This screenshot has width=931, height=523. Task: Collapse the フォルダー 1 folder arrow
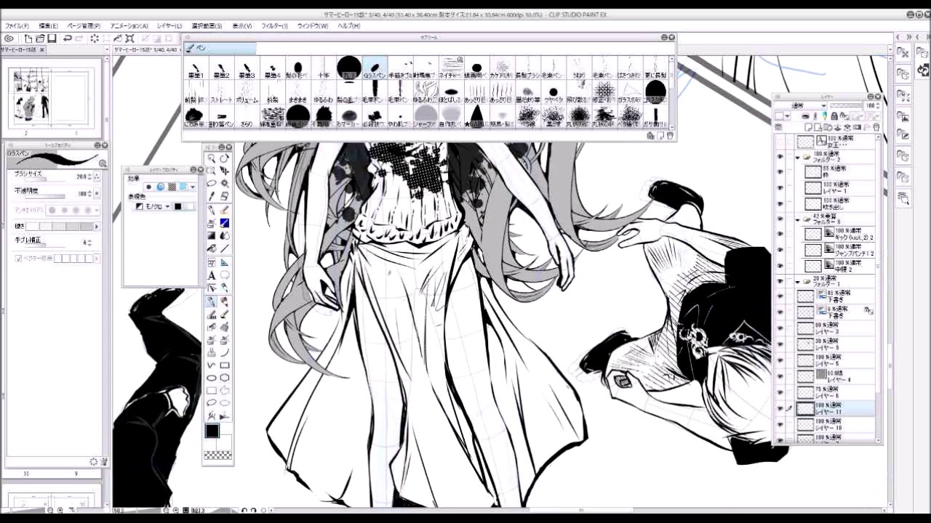(798, 281)
